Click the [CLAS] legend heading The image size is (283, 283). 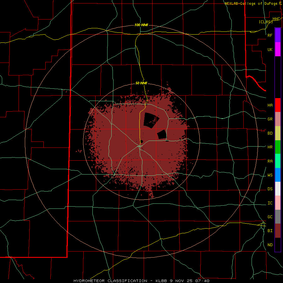(266, 22)
